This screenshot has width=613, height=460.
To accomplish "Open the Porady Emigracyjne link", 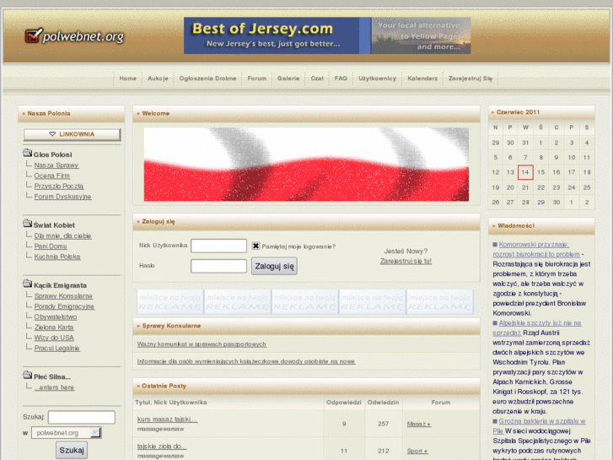I will [64, 306].
